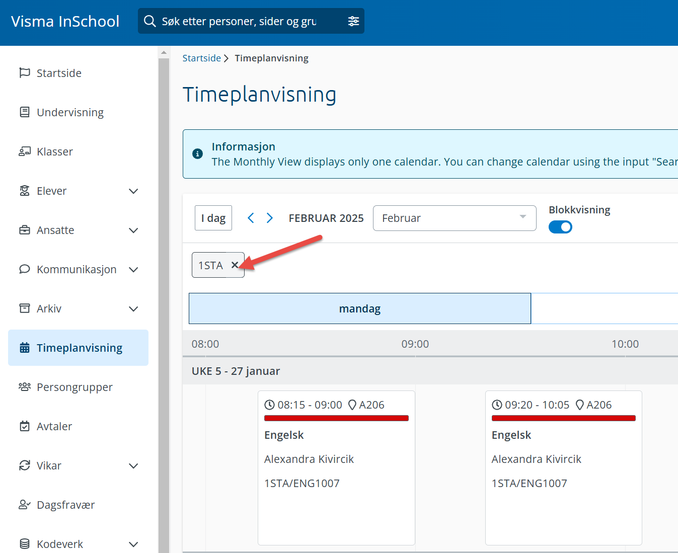Click the sidebar vertical scrollbar
678x553 pixels.
pyautogui.click(x=164, y=302)
